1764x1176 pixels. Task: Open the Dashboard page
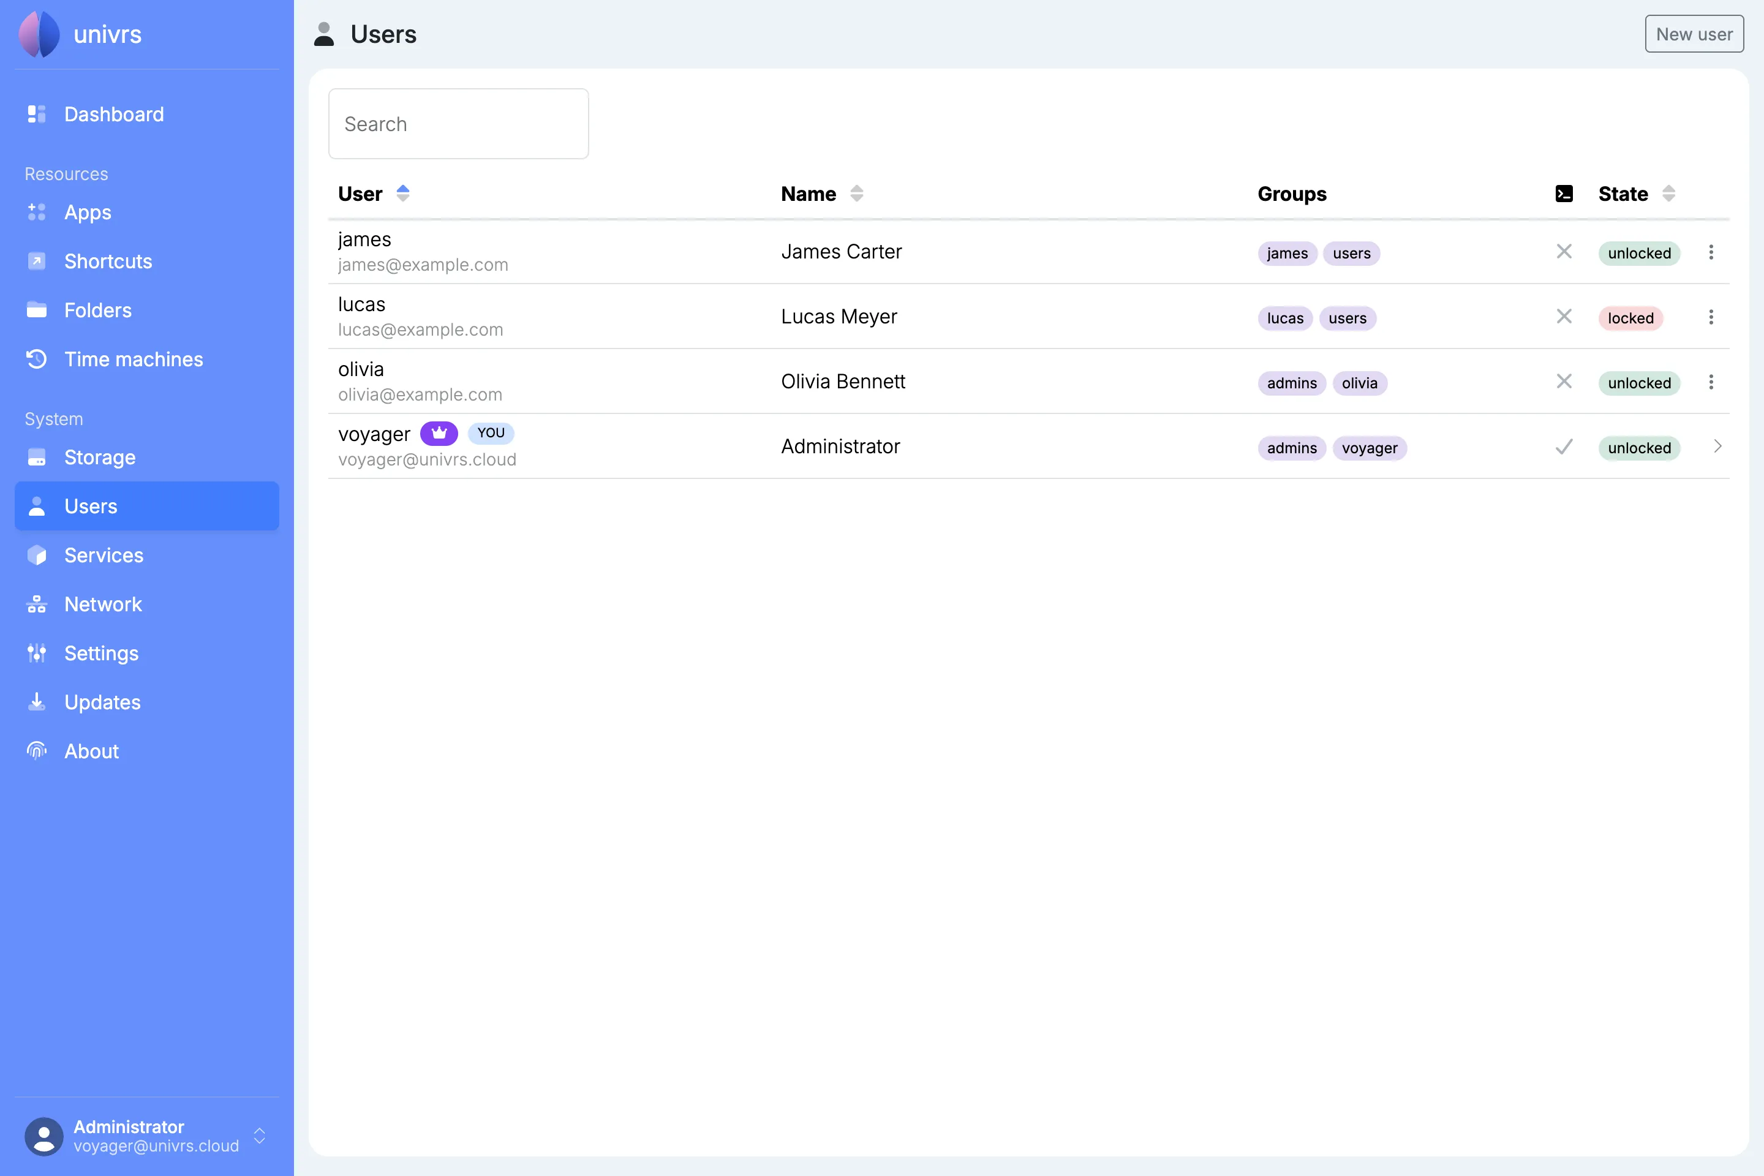(147, 114)
